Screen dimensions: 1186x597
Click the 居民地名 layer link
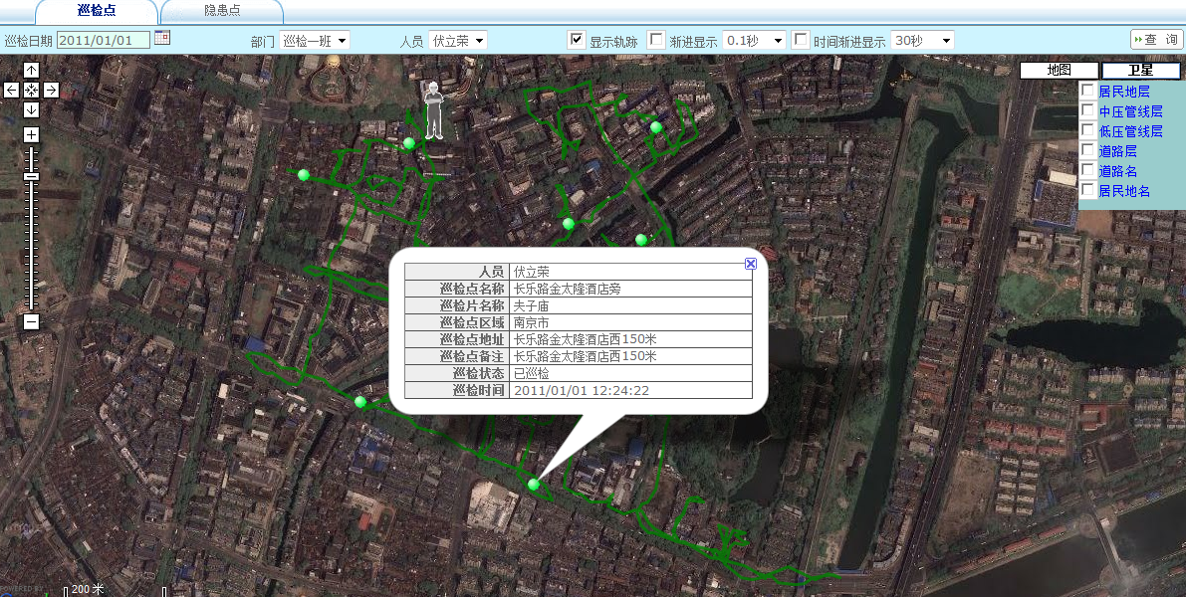point(1124,191)
